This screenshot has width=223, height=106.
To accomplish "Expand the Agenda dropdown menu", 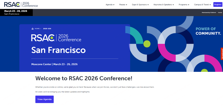I will (110, 5).
